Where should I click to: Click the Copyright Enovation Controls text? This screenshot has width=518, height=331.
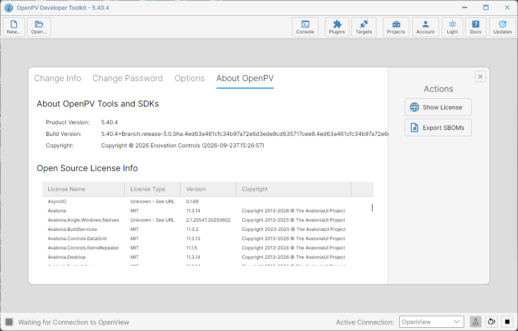pyautogui.click(x=183, y=146)
